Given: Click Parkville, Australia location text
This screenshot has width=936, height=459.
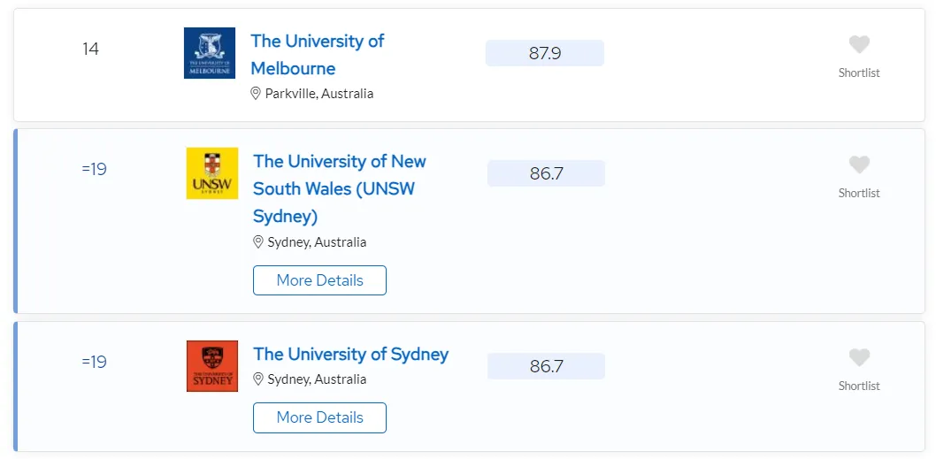Looking at the screenshot, I should click(x=319, y=94).
